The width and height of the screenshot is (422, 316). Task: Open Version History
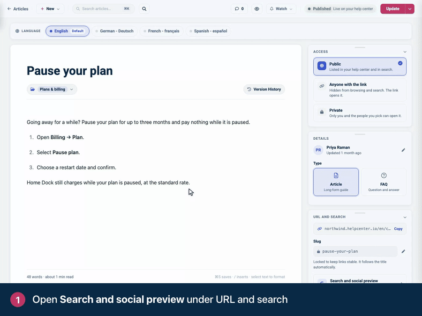pyautogui.click(x=264, y=90)
